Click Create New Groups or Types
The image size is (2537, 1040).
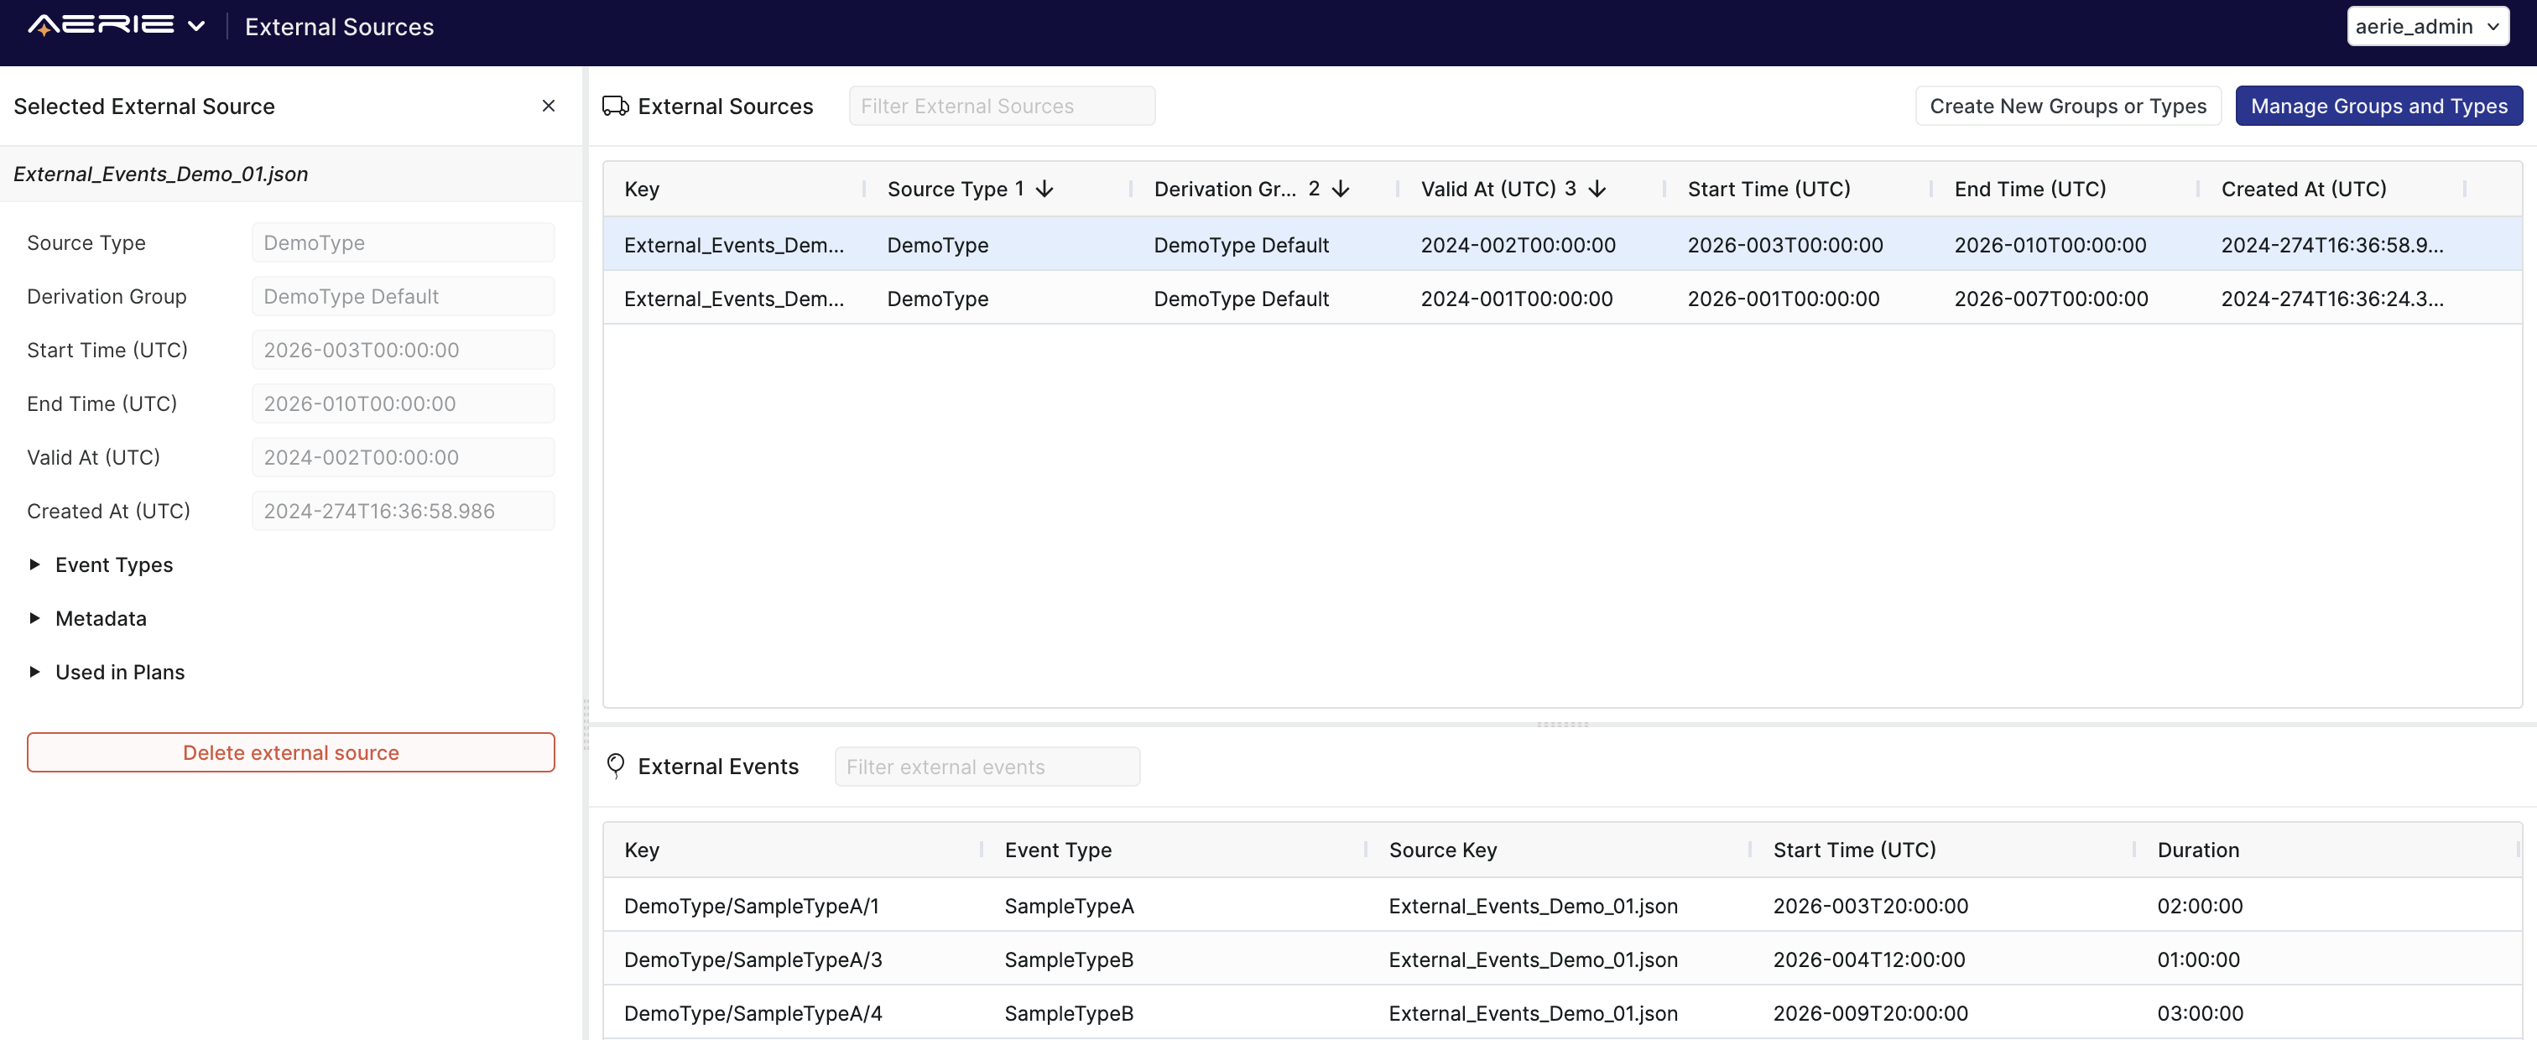[2067, 106]
